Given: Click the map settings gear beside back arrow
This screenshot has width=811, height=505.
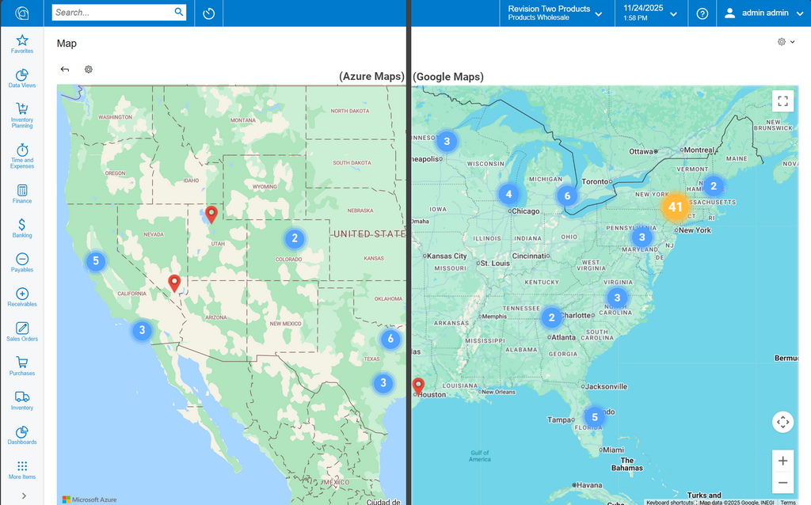Looking at the screenshot, I should [89, 70].
